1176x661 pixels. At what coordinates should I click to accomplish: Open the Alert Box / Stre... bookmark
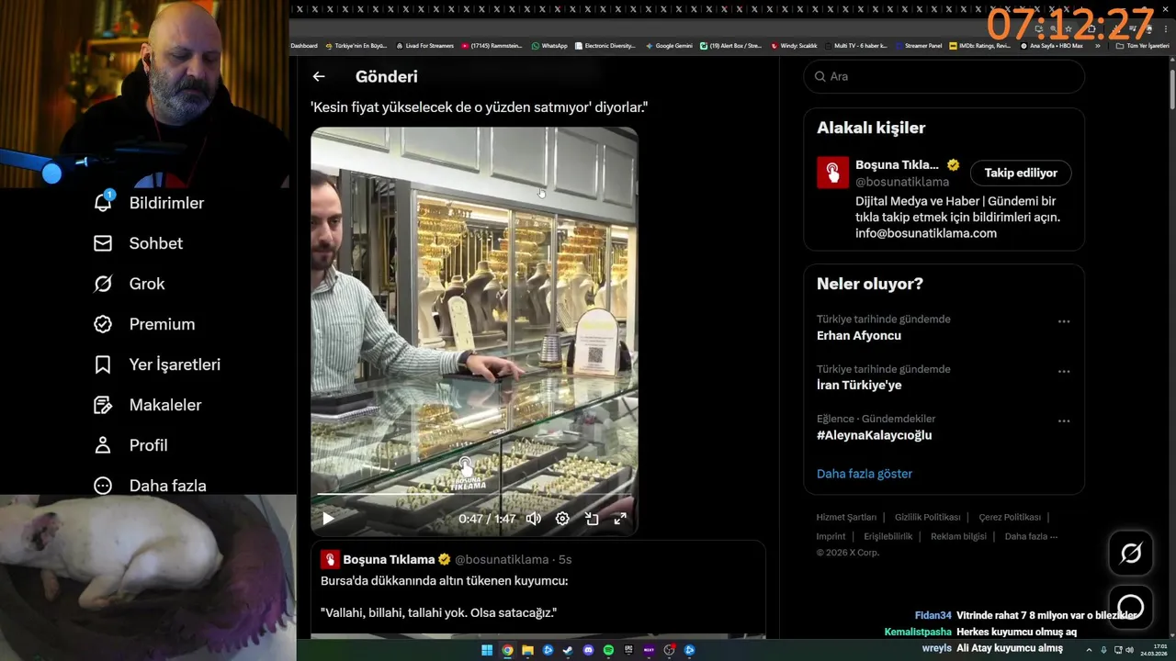click(730, 45)
